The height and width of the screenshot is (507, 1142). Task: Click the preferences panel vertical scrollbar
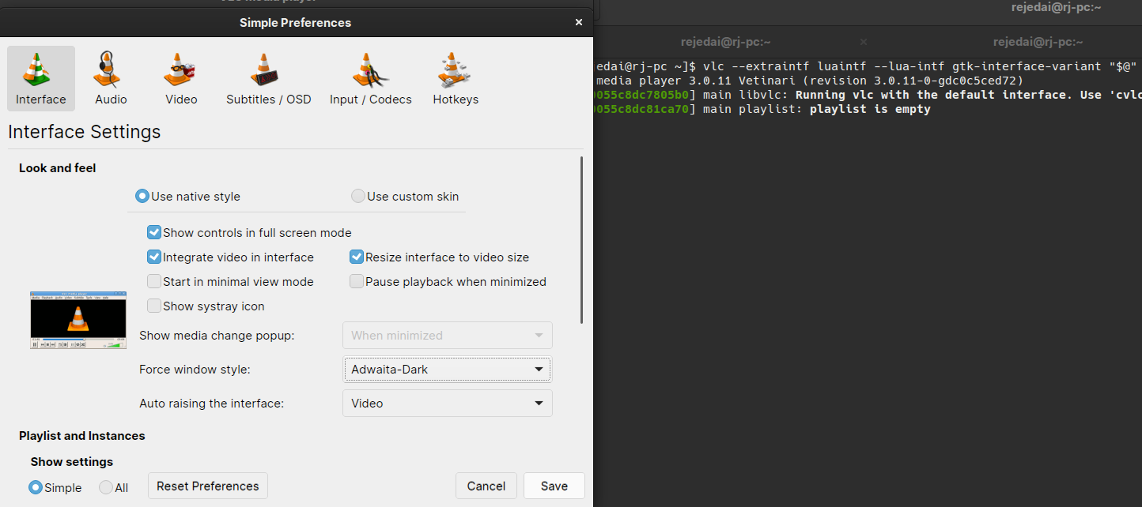click(x=582, y=240)
